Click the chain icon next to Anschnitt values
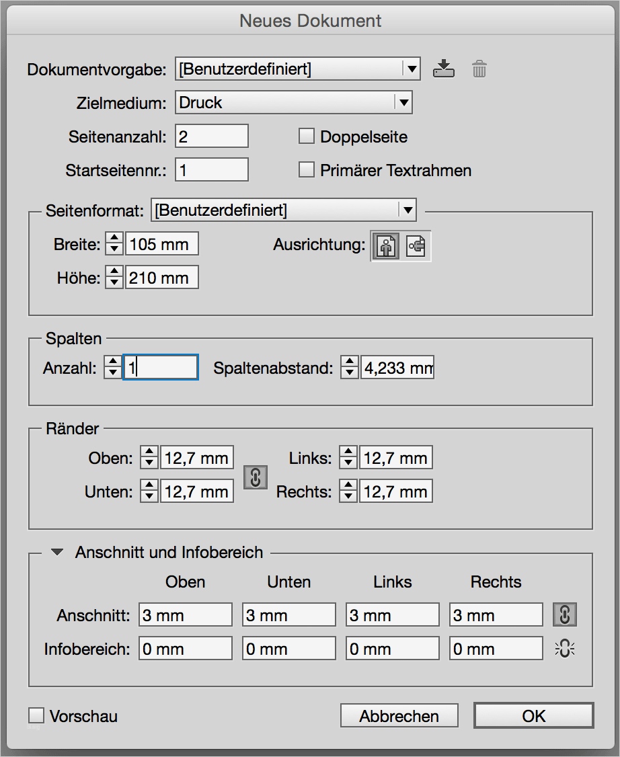 [x=565, y=614]
